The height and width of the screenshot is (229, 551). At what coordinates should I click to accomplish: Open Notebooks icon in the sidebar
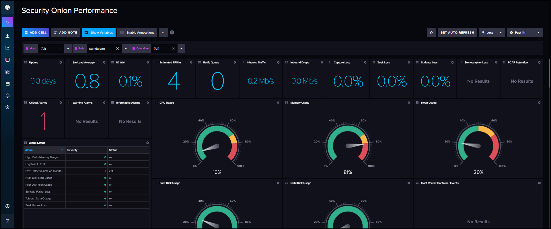pyautogui.click(x=7, y=60)
